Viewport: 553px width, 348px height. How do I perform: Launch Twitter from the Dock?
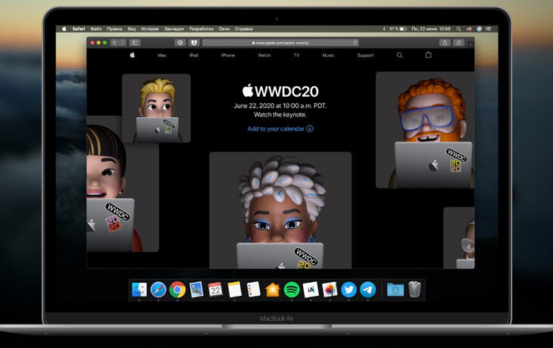coord(348,290)
